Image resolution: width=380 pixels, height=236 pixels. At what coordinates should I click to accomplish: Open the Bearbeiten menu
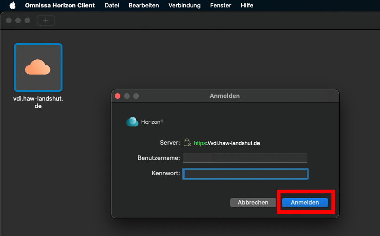143,6
